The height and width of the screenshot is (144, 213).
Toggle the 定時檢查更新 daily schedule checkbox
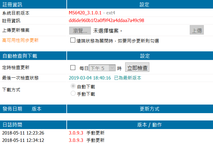tap(73, 68)
